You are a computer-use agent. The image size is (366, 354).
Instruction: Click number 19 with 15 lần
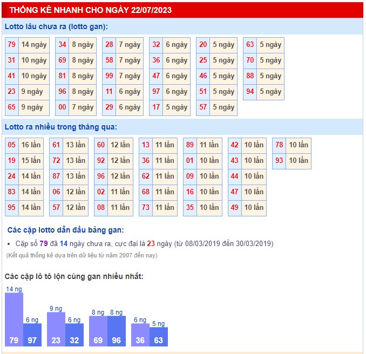click(x=12, y=161)
